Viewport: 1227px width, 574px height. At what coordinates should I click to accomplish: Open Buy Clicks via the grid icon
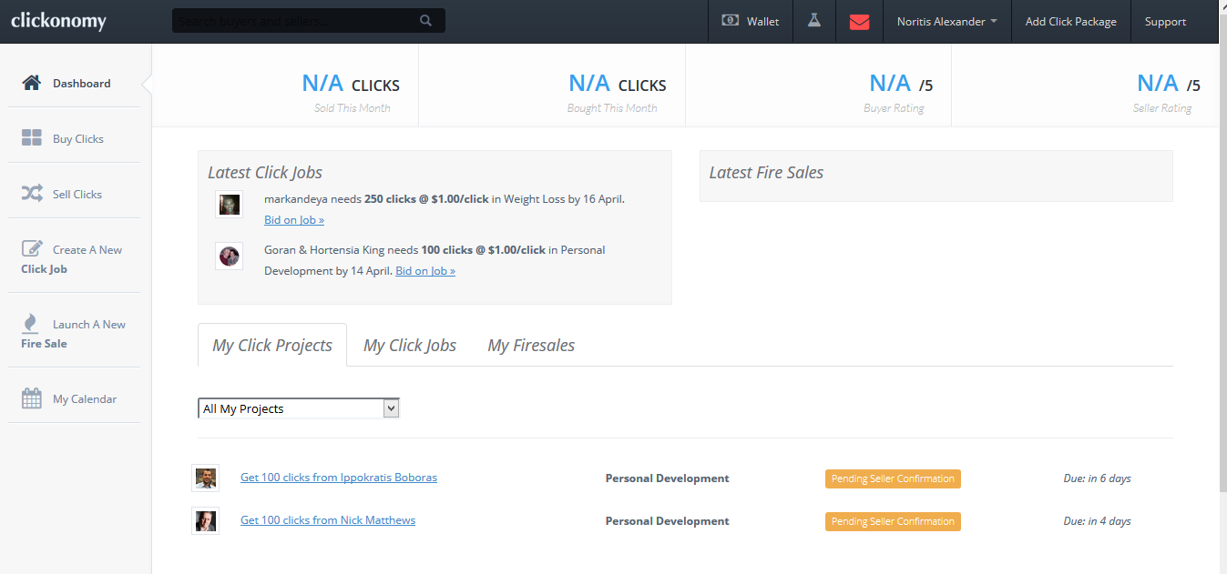[x=32, y=138]
